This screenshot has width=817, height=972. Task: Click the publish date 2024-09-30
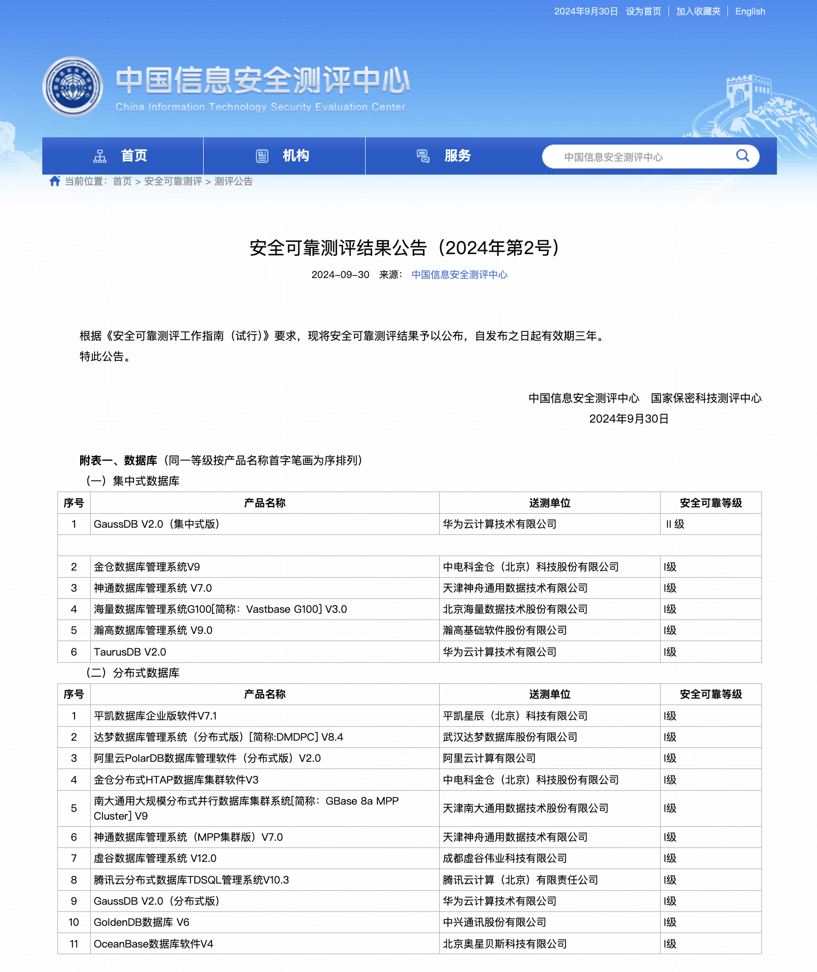pyautogui.click(x=340, y=275)
